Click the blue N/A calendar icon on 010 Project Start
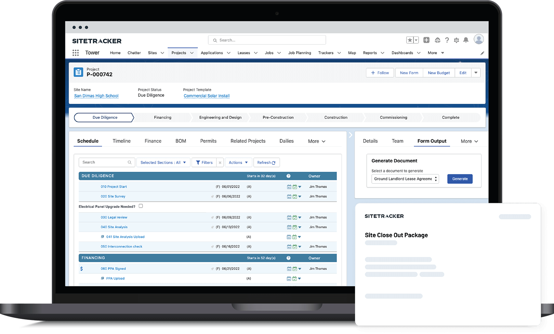554x334 pixels. pyautogui.click(x=289, y=187)
